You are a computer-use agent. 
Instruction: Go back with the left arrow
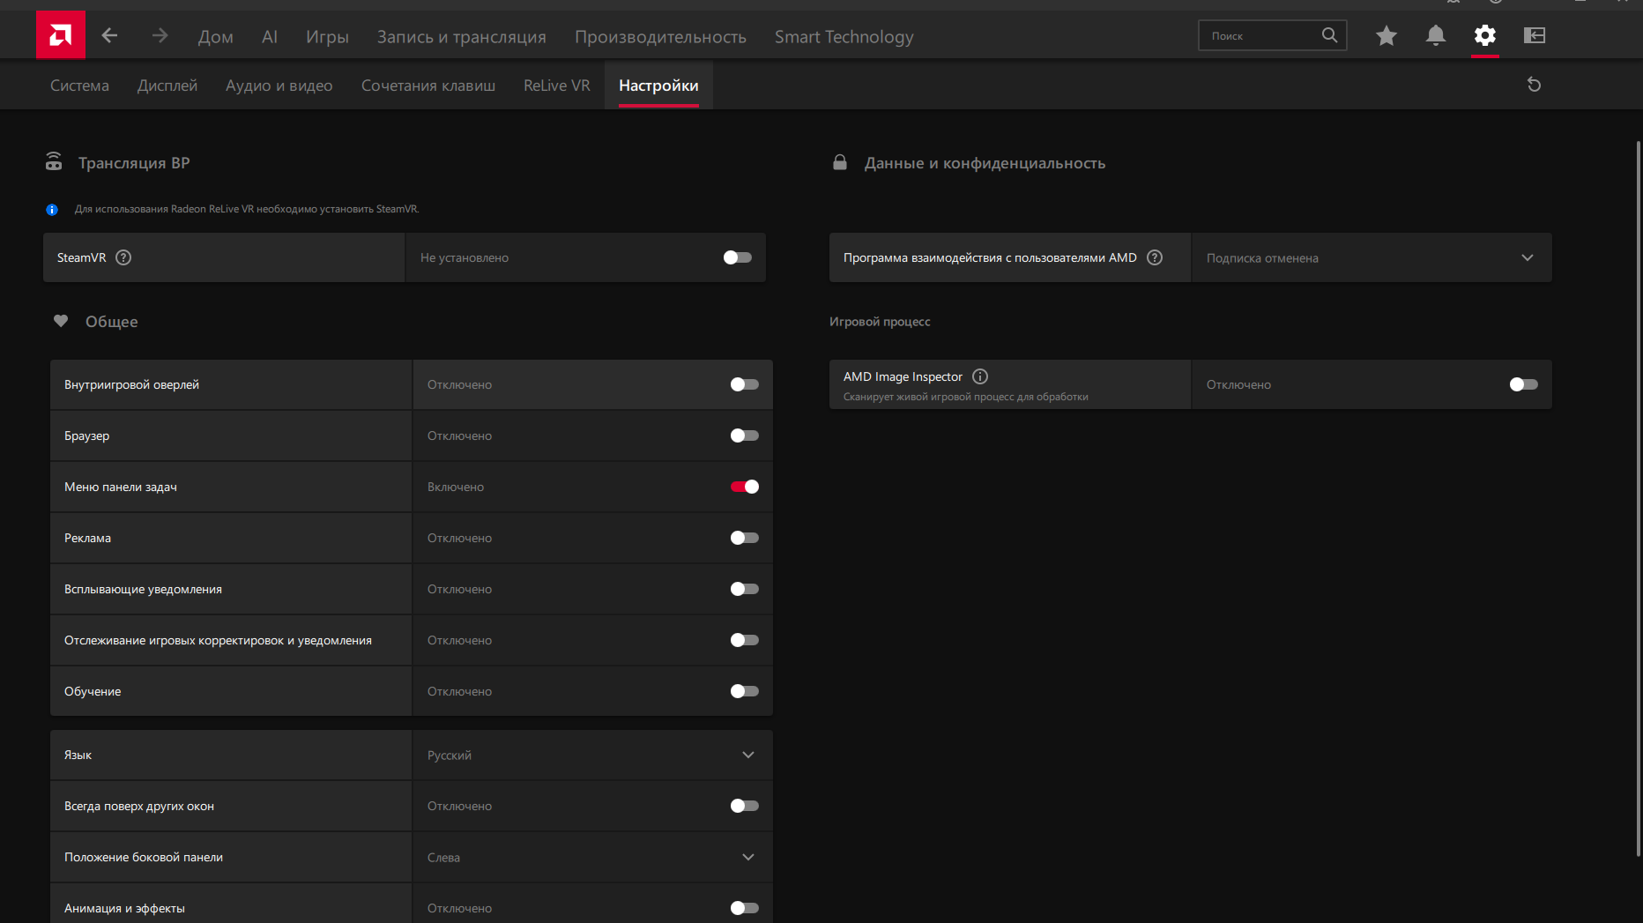tap(109, 35)
